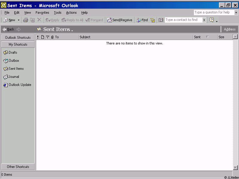This screenshot has height=179, width=239.
Task: Switch to Other Shortcuts group
Action: click(x=18, y=167)
